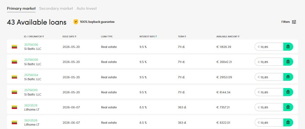Open loan 25758310 details
Viewport: 305px width, 129px height.
click(31, 90)
